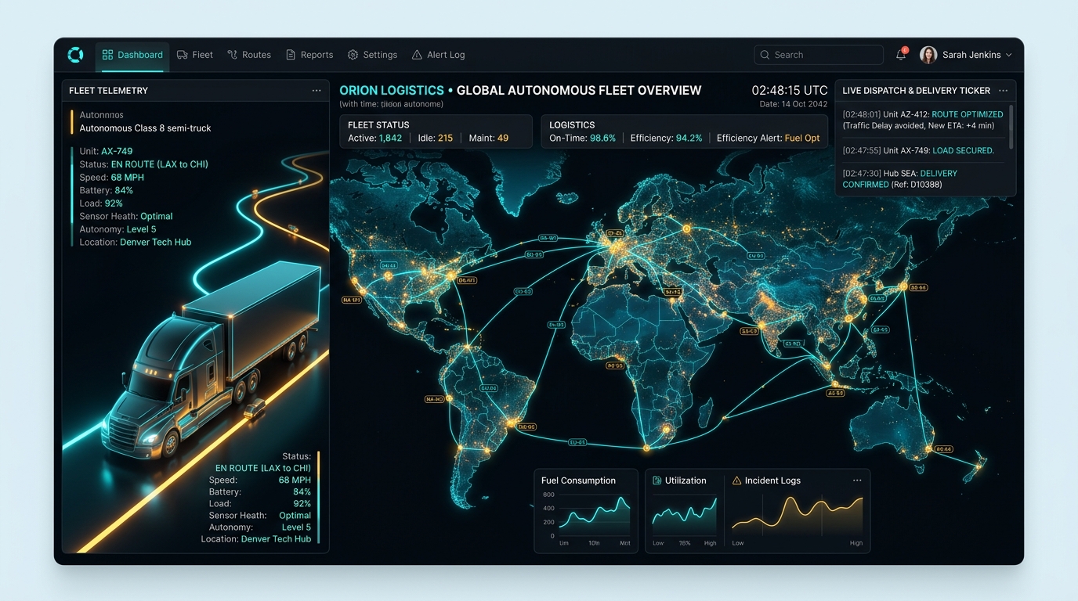Image resolution: width=1078 pixels, height=601 pixels.
Task: Click the autonomous semi-truck image
Action: pos(212,360)
